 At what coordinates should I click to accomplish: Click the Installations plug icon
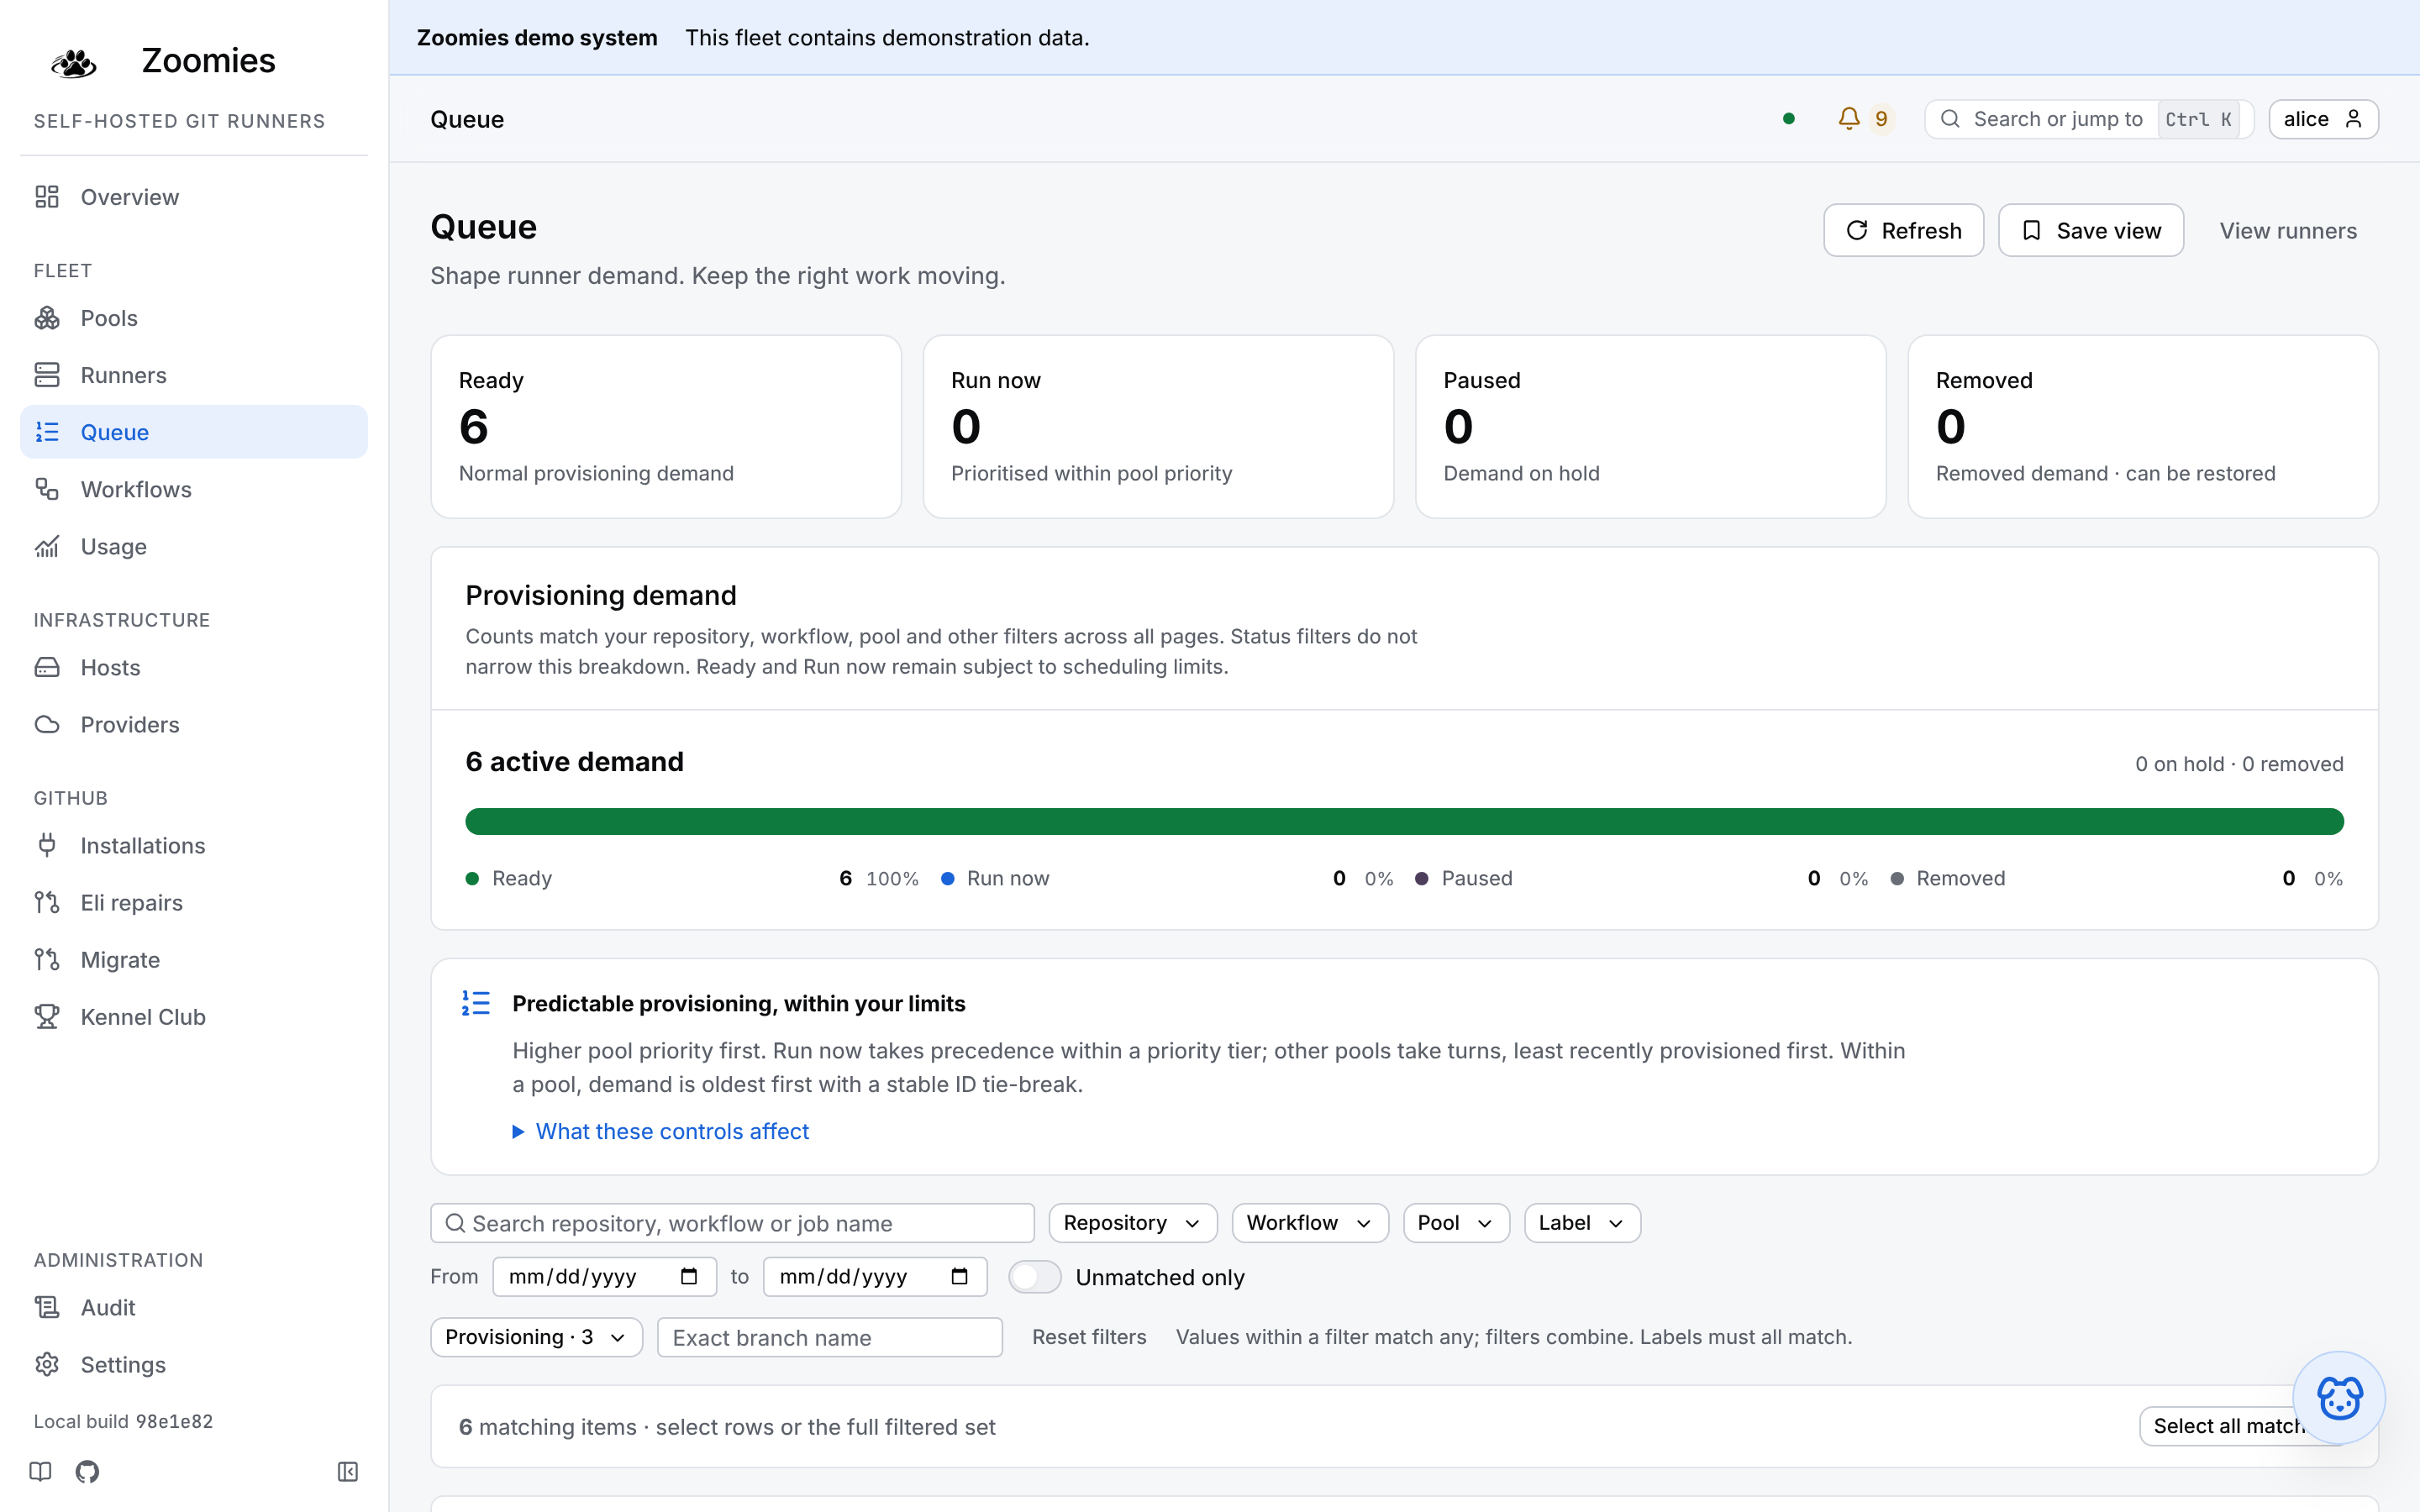click(47, 845)
